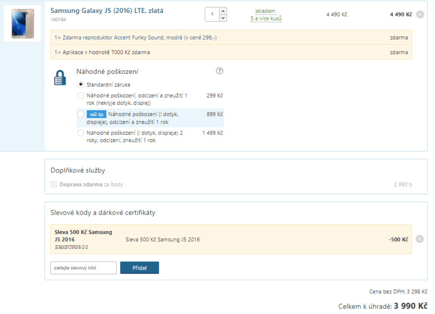
Task: Click the product code 190164
Action: (58, 19)
